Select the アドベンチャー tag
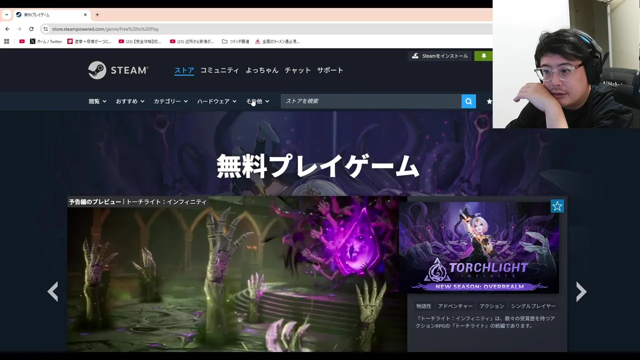The height and width of the screenshot is (360, 640). (455, 306)
